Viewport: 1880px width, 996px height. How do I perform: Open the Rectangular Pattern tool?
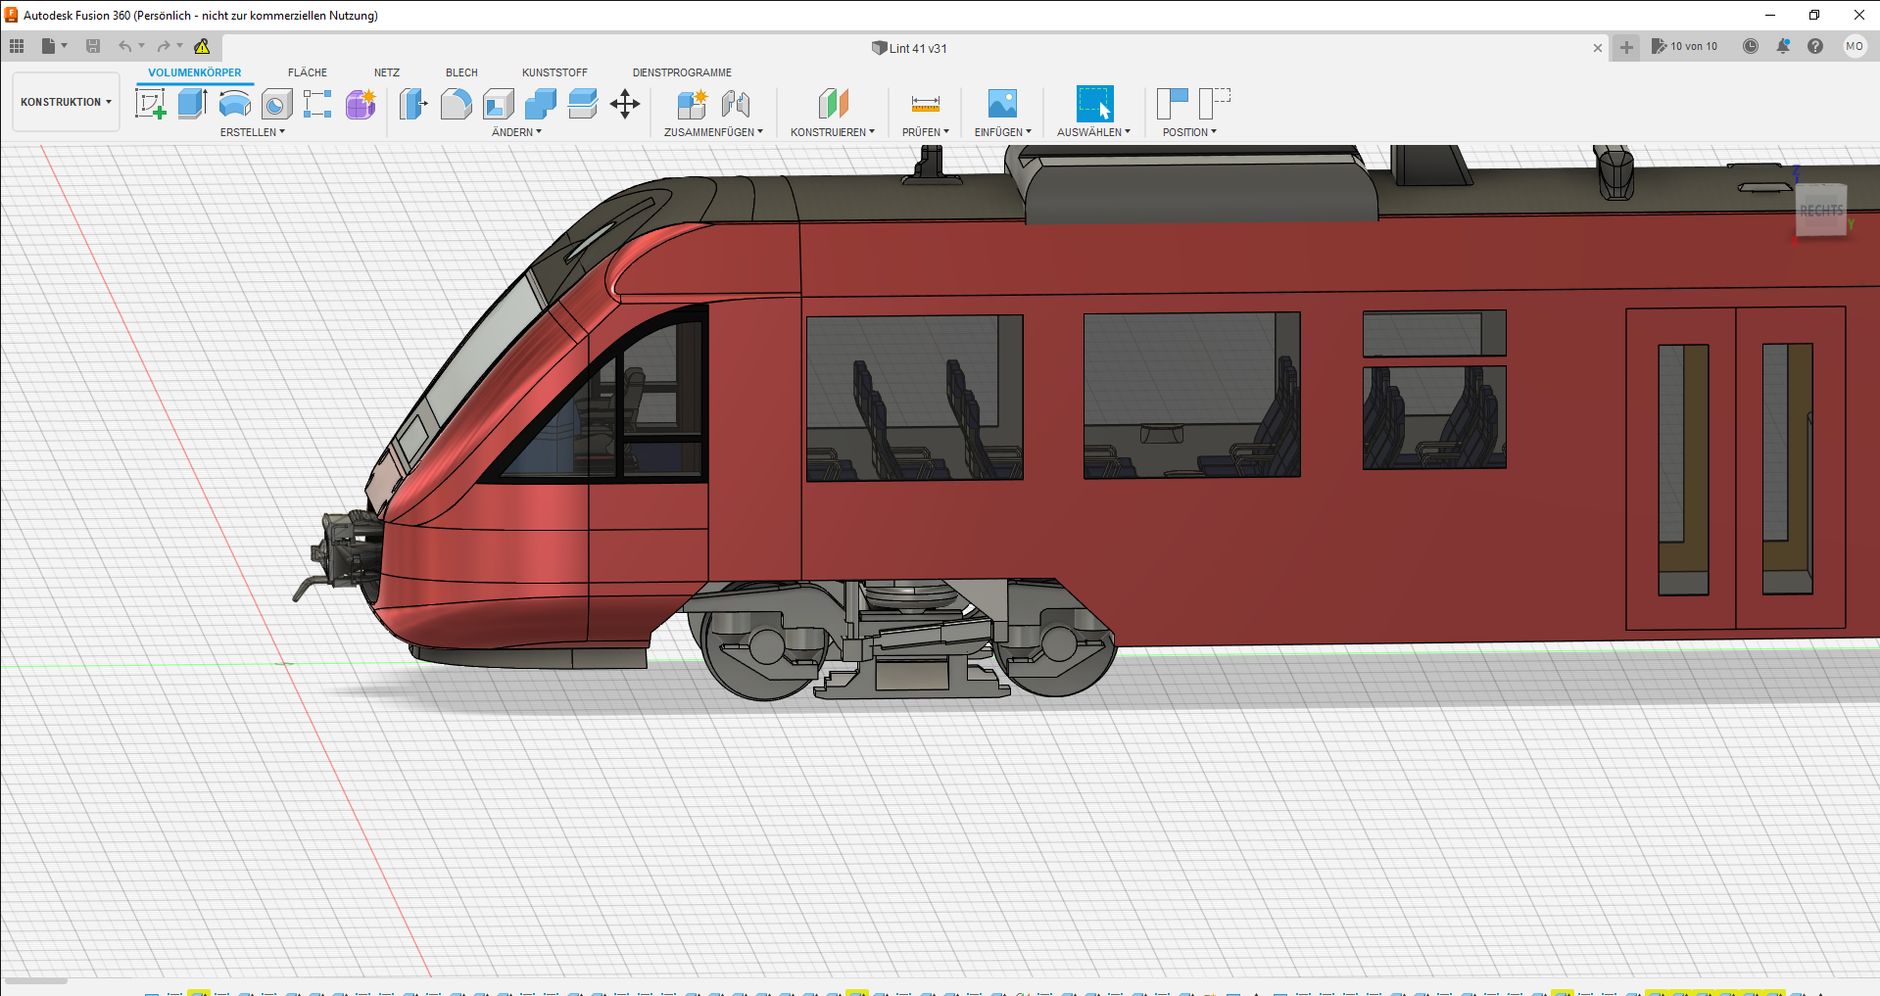317,104
